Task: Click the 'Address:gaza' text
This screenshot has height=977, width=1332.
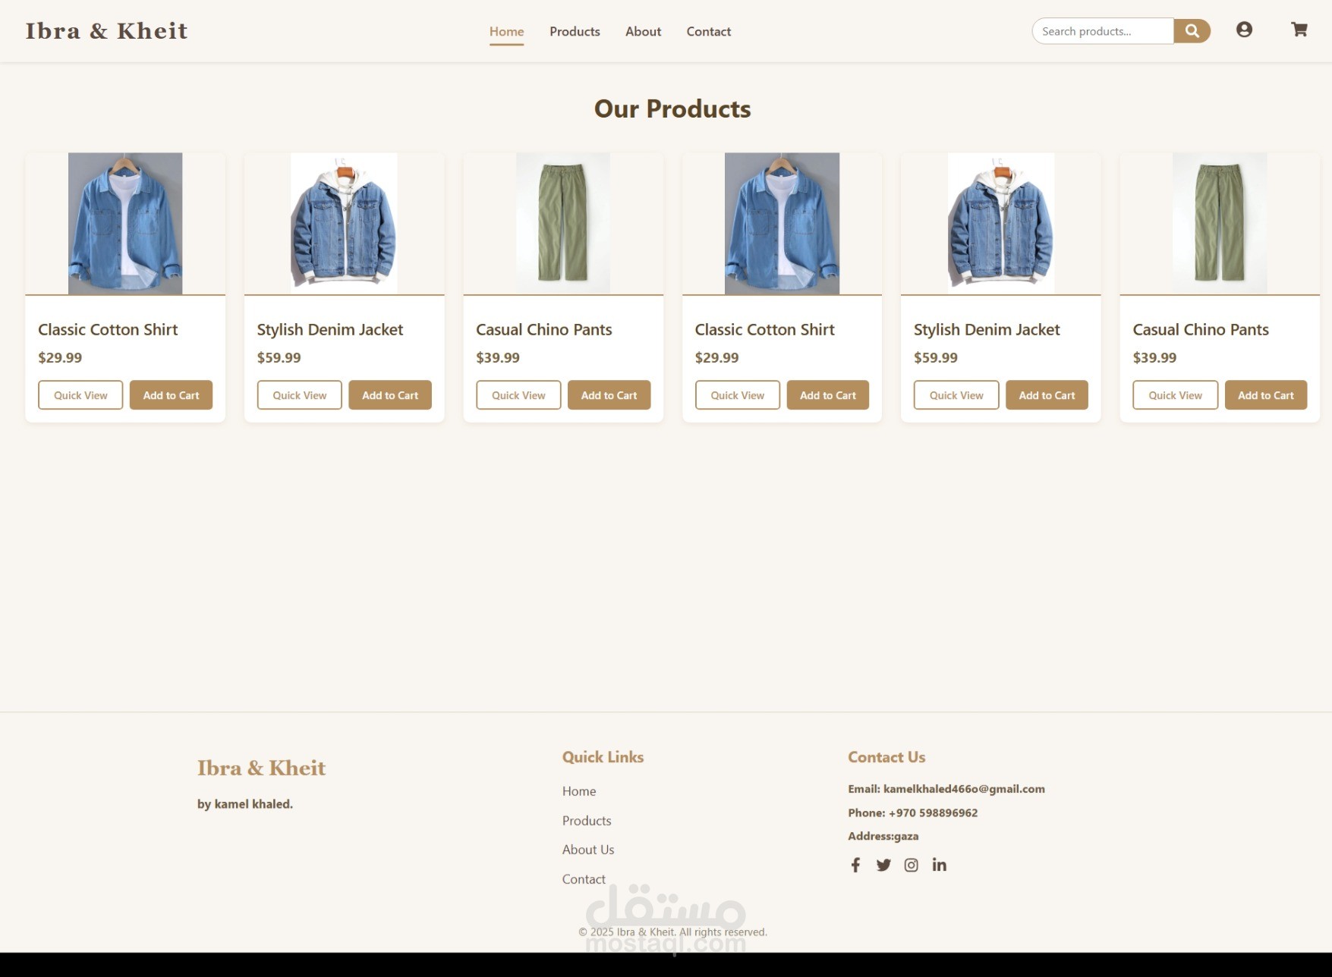Action: 883,836
